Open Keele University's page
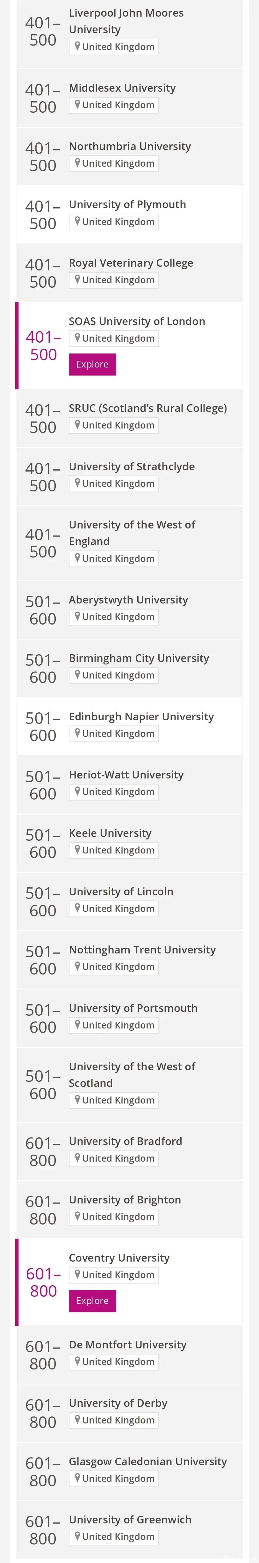Viewport: 259px width, 1563px height. tap(110, 833)
